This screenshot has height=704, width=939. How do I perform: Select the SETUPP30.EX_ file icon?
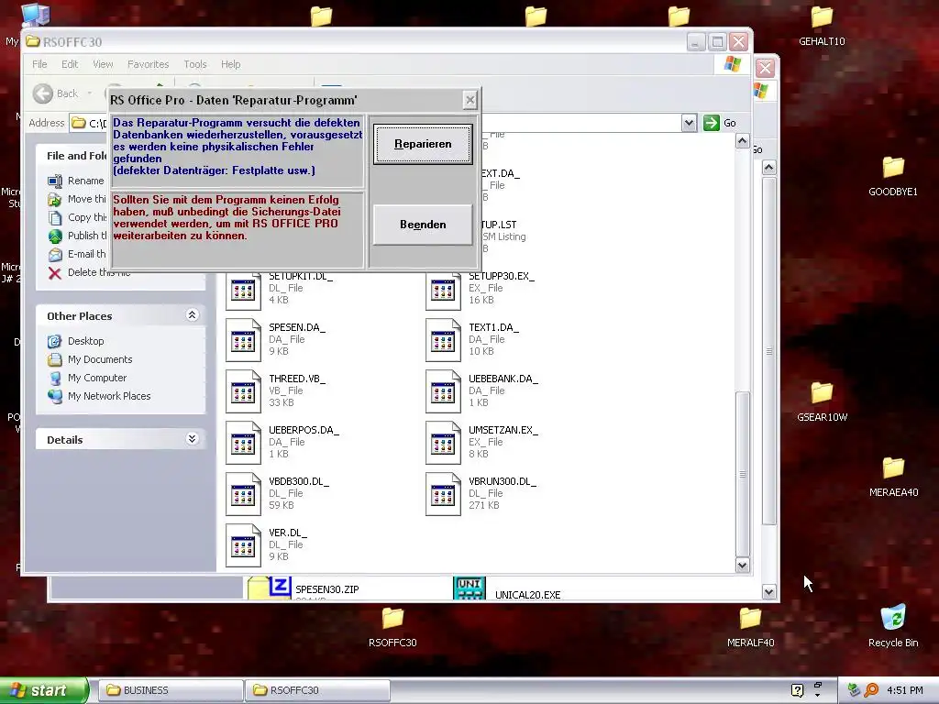coord(443,291)
